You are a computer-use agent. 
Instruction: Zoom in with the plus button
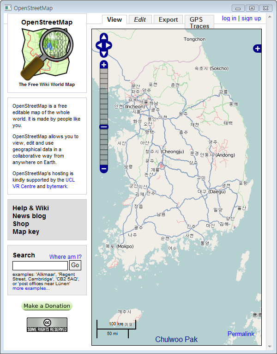click(104, 65)
